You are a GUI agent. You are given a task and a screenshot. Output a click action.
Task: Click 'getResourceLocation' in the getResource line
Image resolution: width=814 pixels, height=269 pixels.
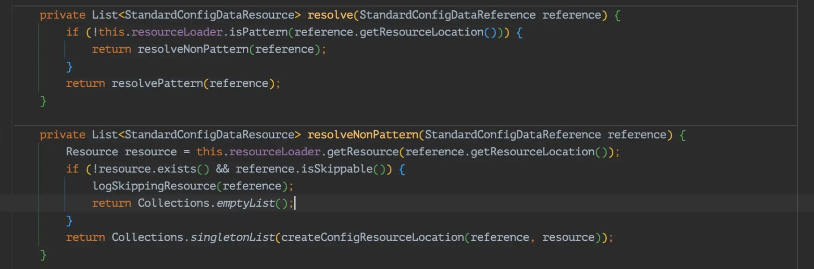click(532, 152)
